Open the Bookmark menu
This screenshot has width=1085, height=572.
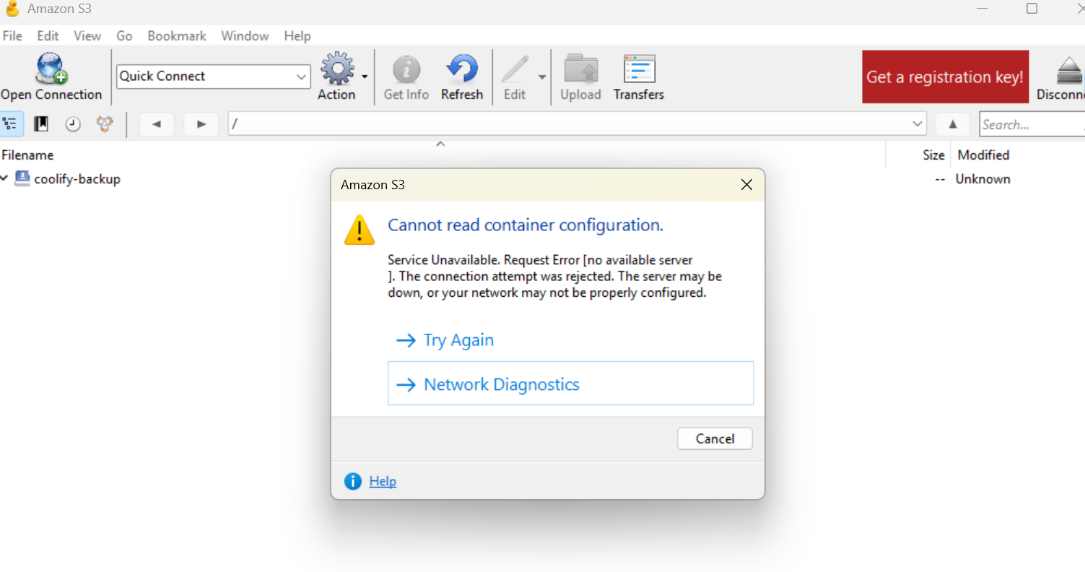[x=177, y=36]
